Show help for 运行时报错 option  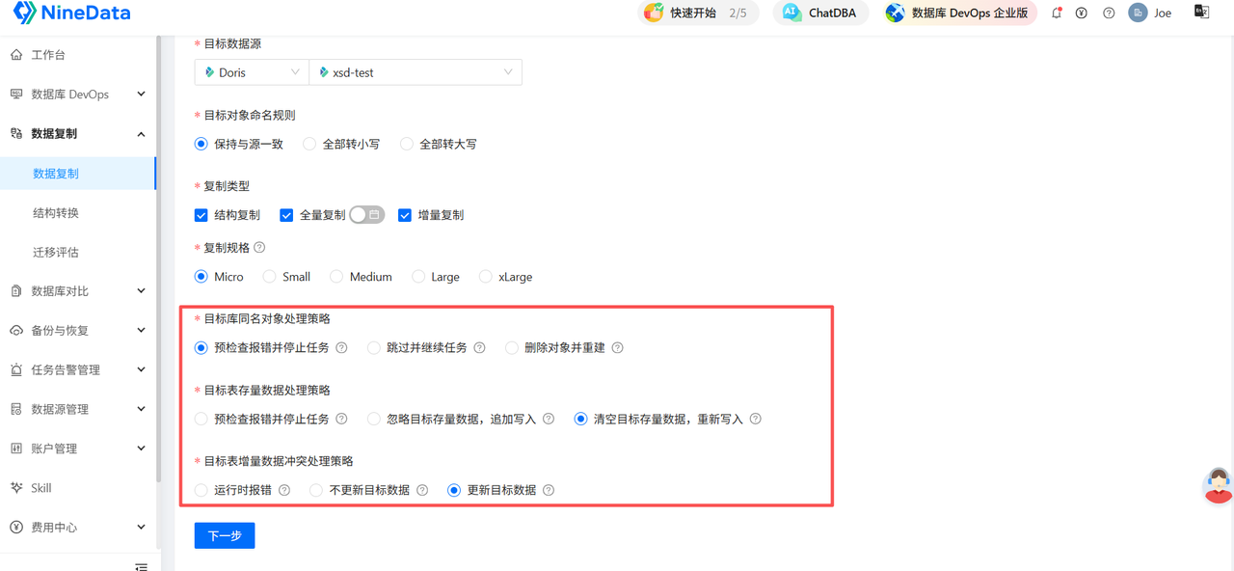[284, 491]
